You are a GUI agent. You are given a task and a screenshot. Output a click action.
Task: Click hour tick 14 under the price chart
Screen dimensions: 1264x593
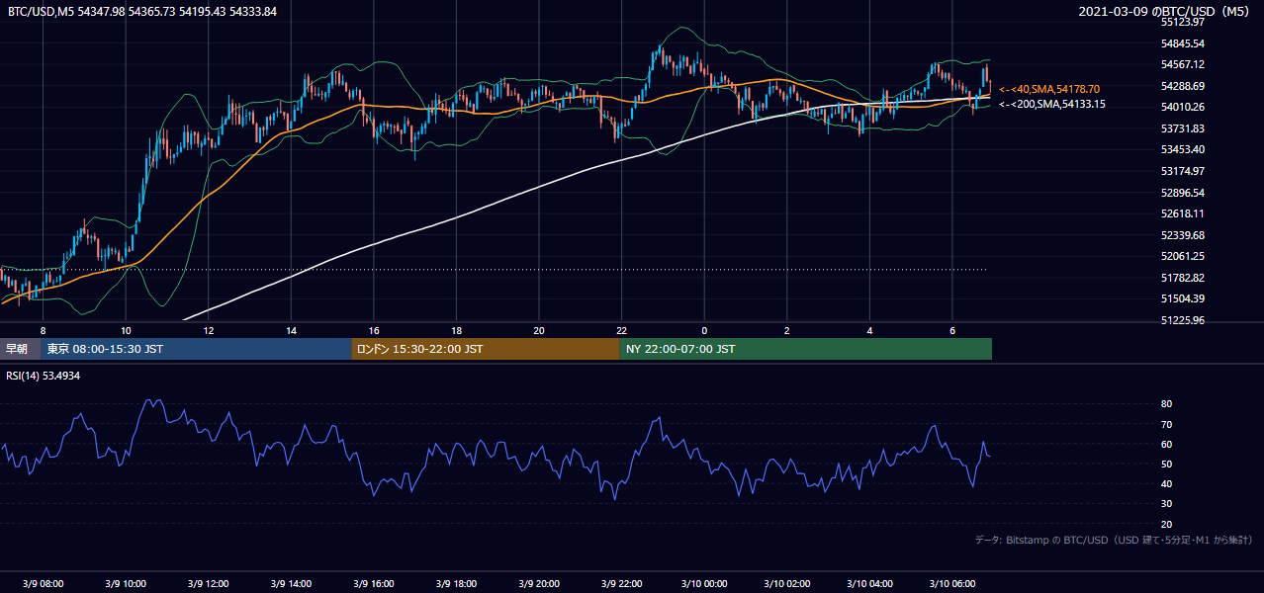click(x=291, y=330)
